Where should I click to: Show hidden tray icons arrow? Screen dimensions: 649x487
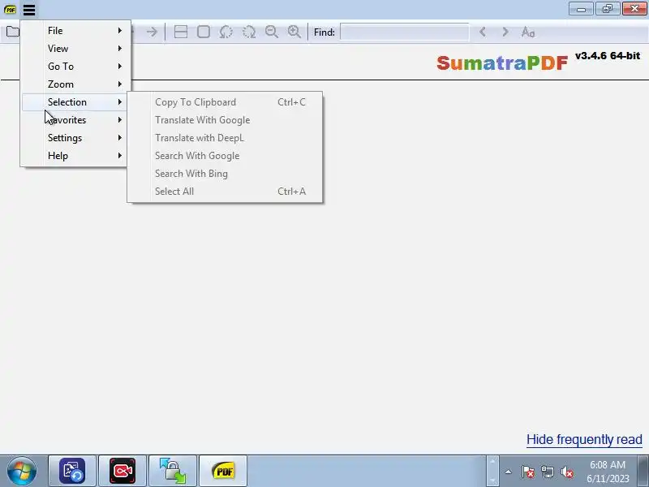509,472
